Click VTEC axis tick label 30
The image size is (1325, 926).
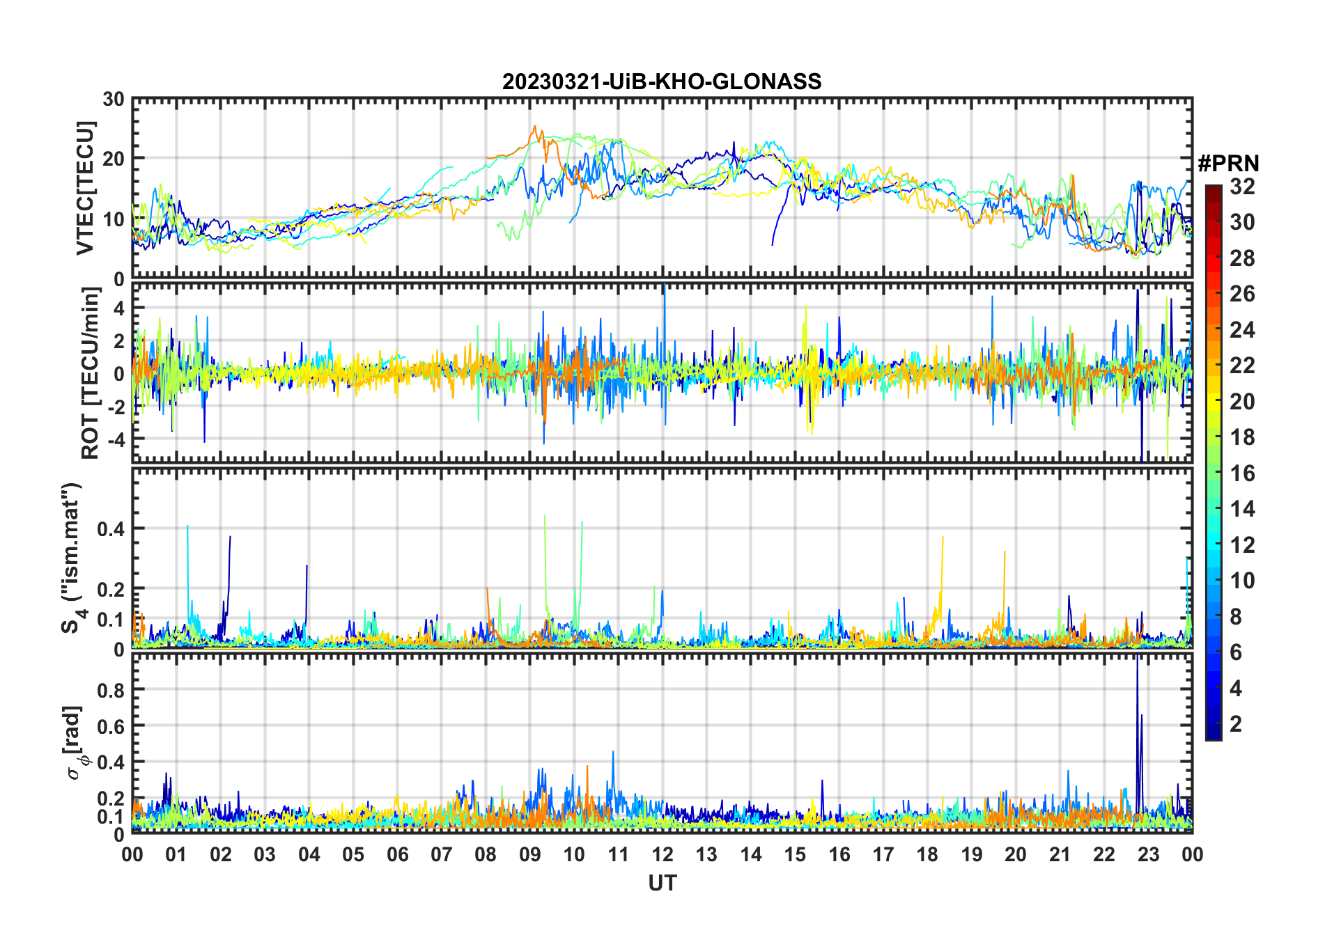pyautogui.click(x=114, y=100)
